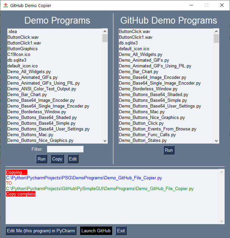The width and height of the screenshot is (230, 238).
Task: Click the blue source path in output log
Action: (84, 178)
